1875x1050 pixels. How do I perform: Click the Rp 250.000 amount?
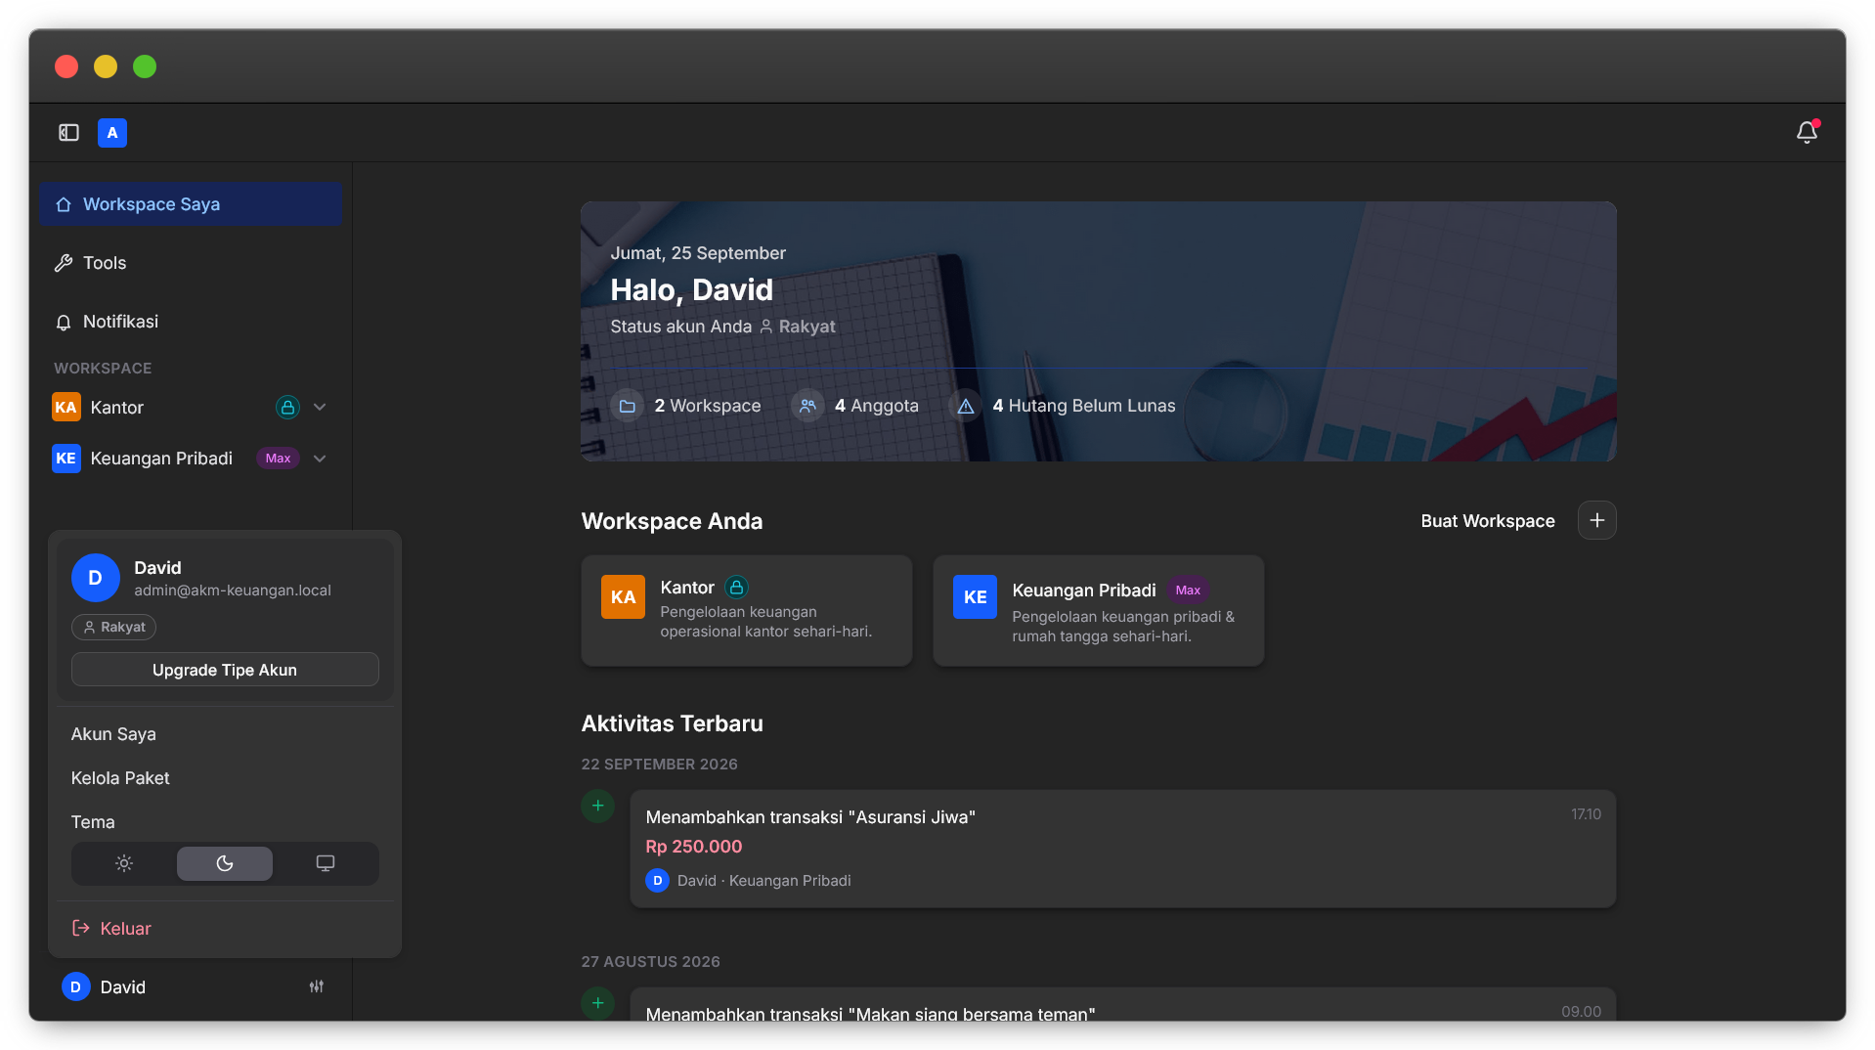pyautogui.click(x=694, y=847)
